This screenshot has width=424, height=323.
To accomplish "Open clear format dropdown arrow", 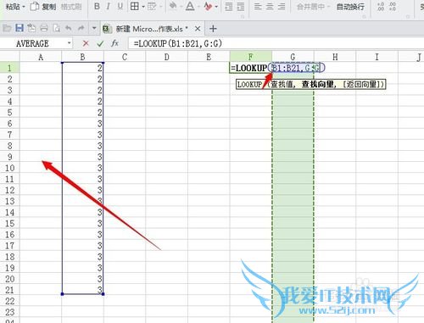I will pyautogui.click(x=216, y=7).
